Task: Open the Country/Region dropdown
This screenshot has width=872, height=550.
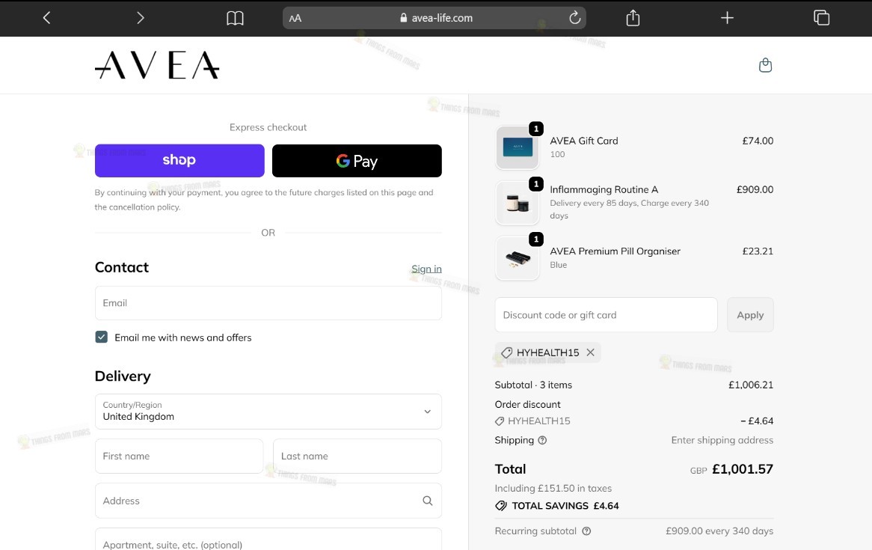Action: [x=268, y=412]
